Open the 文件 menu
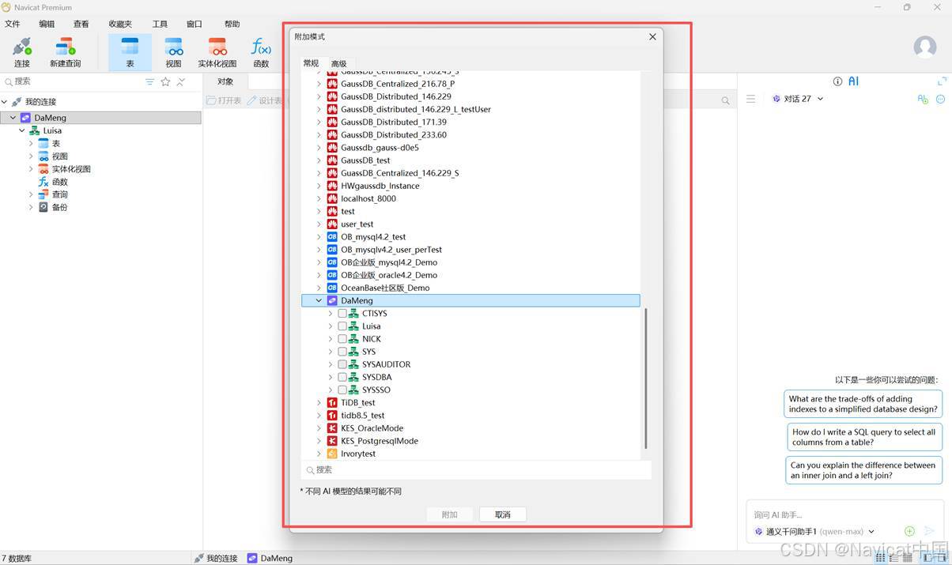This screenshot has width=952, height=565. pos(13,24)
